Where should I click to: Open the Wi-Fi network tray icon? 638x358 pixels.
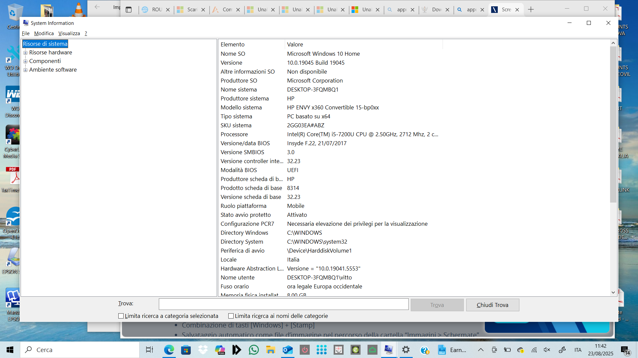coord(534,350)
